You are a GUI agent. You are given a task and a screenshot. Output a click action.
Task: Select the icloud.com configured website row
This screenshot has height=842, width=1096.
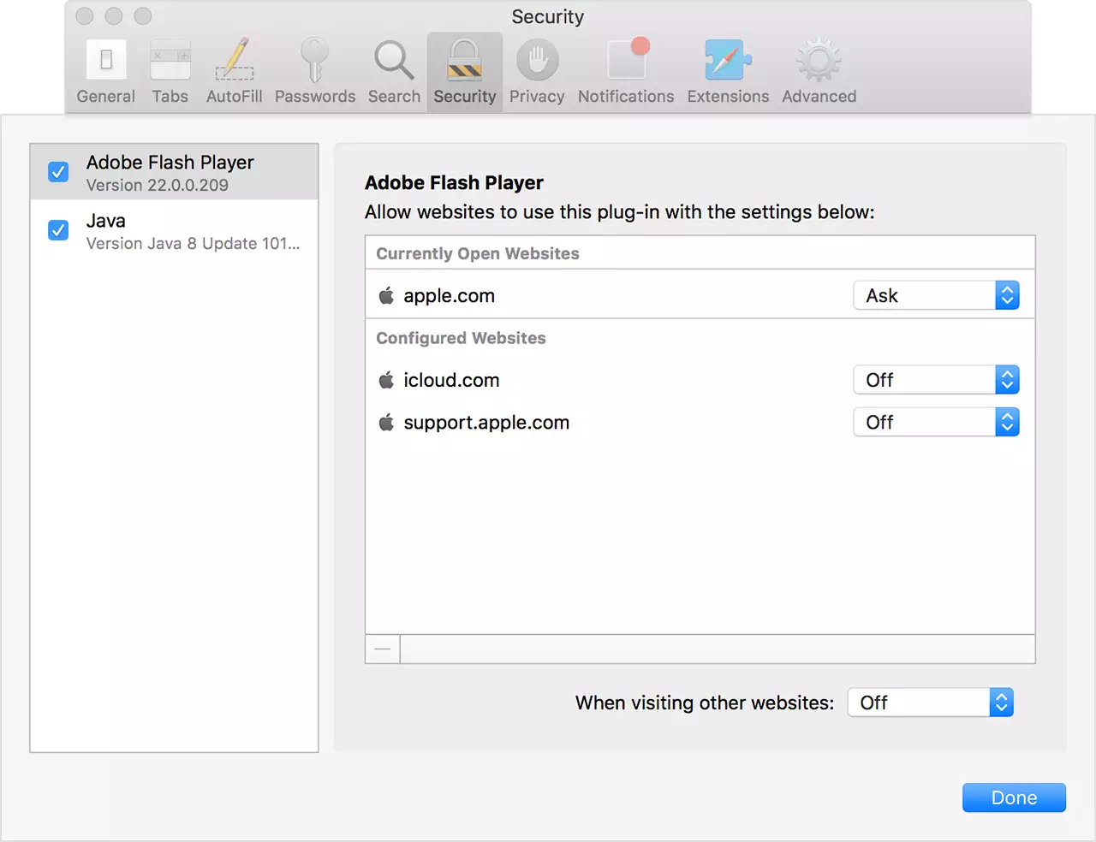tap(599, 380)
